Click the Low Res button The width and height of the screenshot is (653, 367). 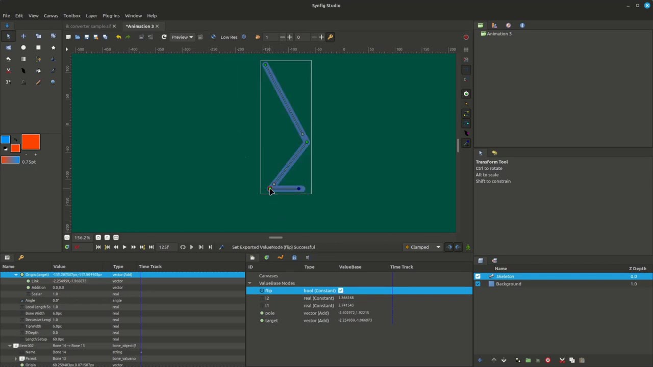[x=229, y=37]
